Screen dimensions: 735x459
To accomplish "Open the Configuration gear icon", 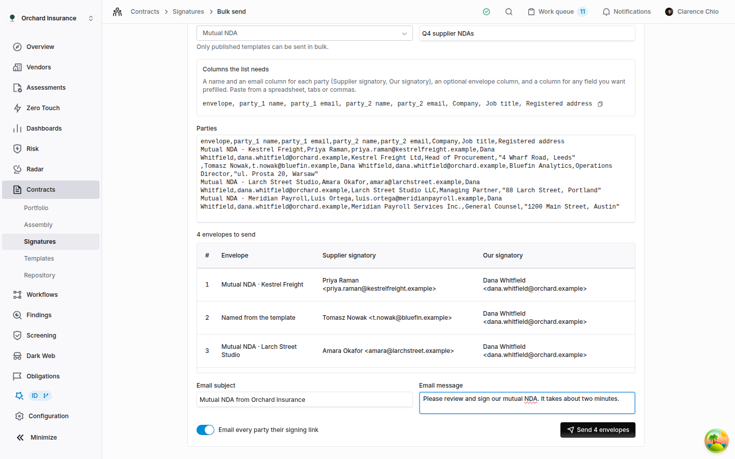I will 19,416.
